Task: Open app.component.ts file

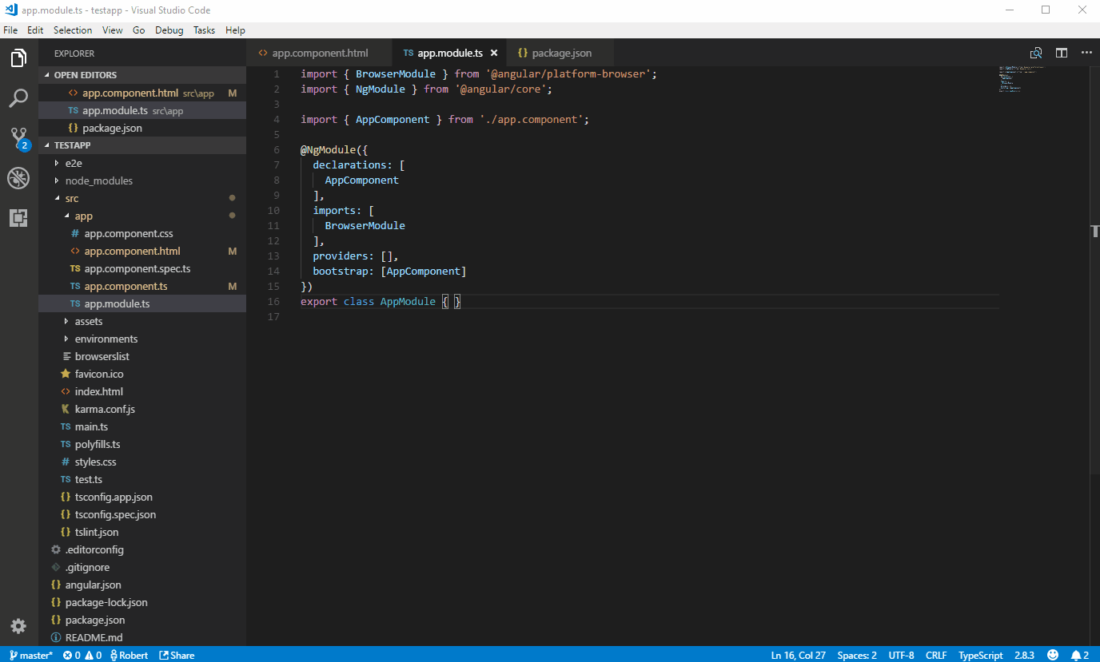Action: 142,286
